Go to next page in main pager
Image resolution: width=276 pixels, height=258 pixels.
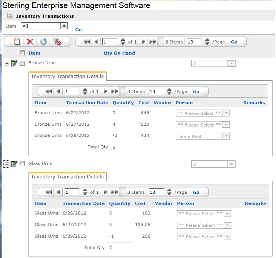point(143,42)
